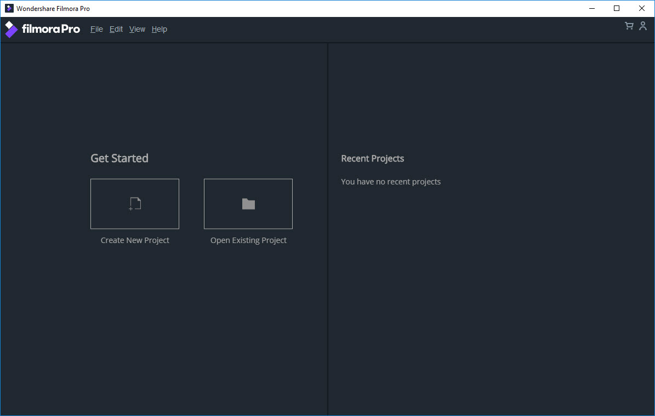The width and height of the screenshot is (655, 416).
Task: Minimize the Filmora Pro window
Action: 591,8
